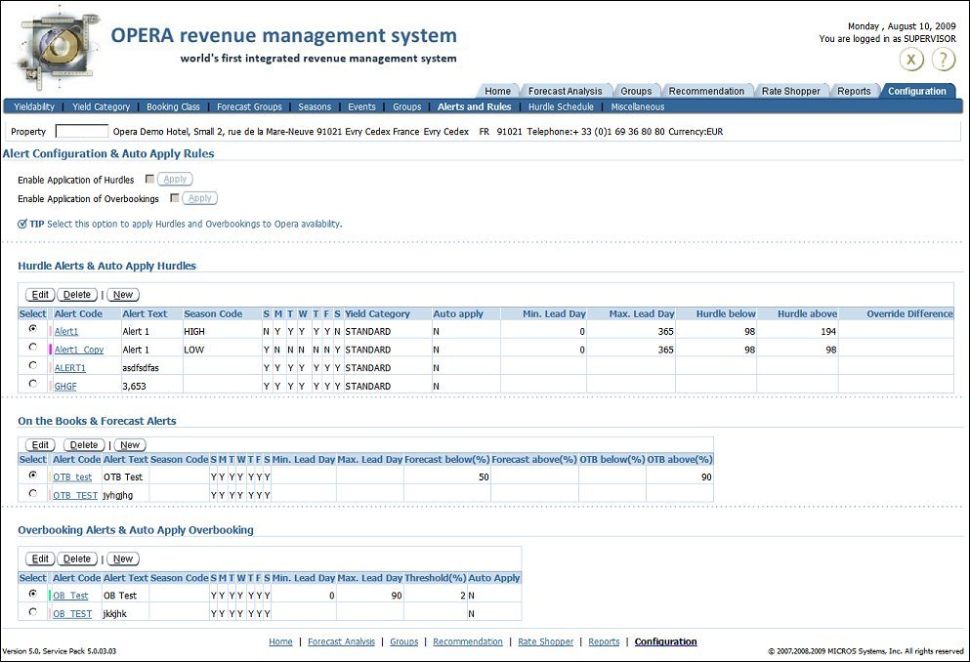This screenshot has height=662, width=970.
Task: Click inside the Property input field
Action: [81, 130]
